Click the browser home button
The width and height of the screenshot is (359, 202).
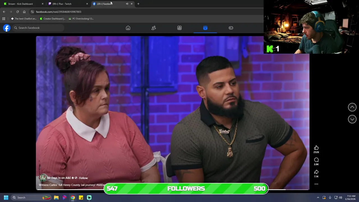tap(24, 12)
